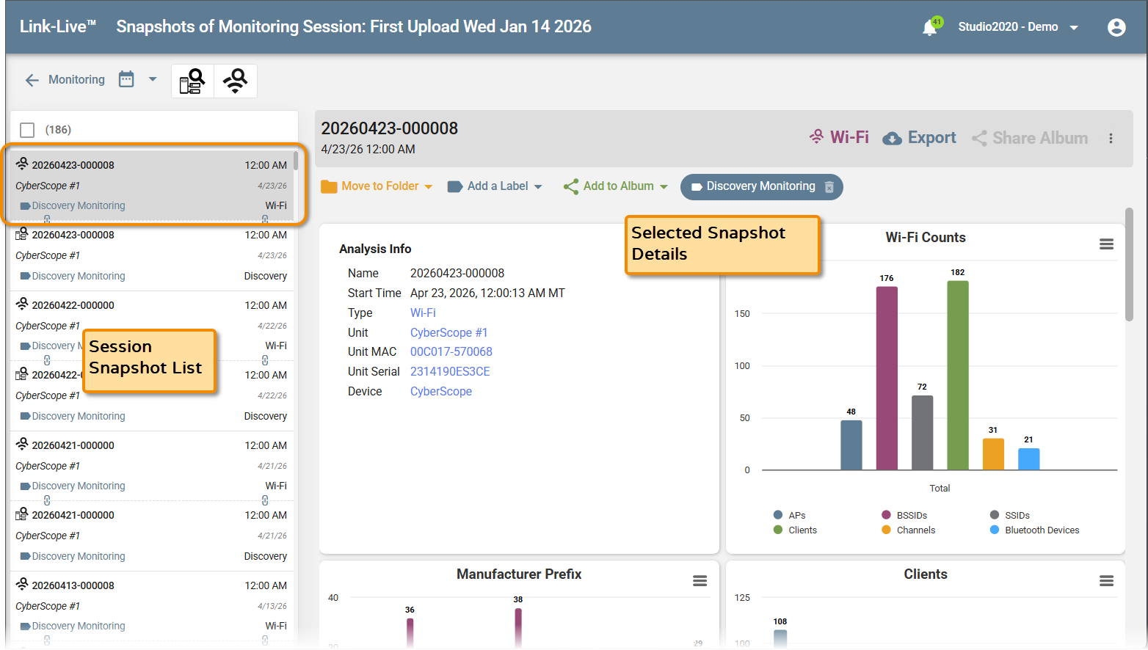Toggle the Clients legend item

(795, 530)
